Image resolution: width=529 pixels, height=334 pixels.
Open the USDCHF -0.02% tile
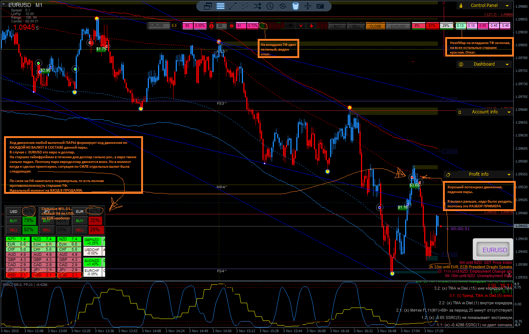pos(92,251)
